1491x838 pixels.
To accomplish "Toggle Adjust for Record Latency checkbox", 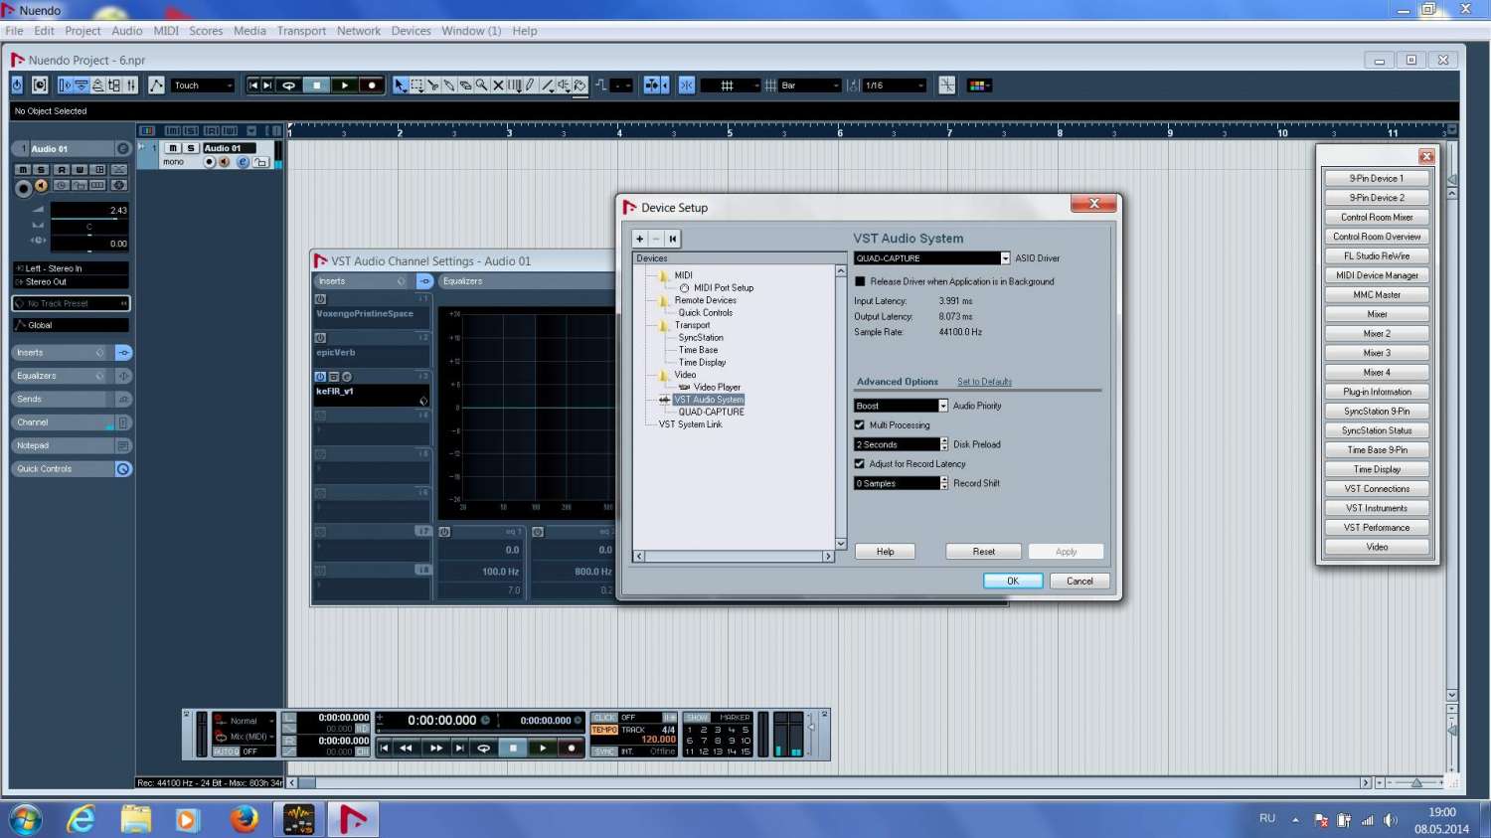I will (x=860, y=464).
